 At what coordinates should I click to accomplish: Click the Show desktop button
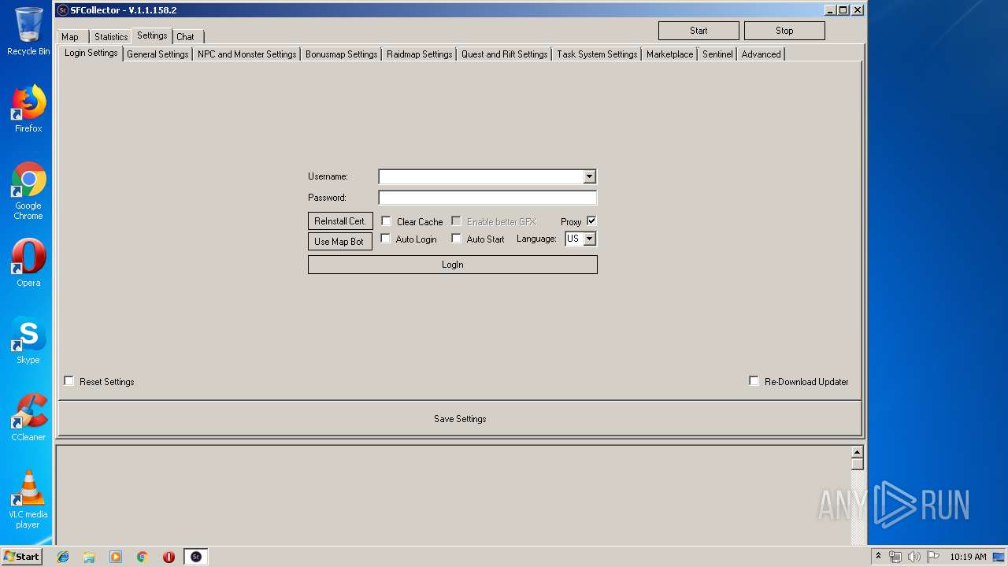click(x=999, y=557)
